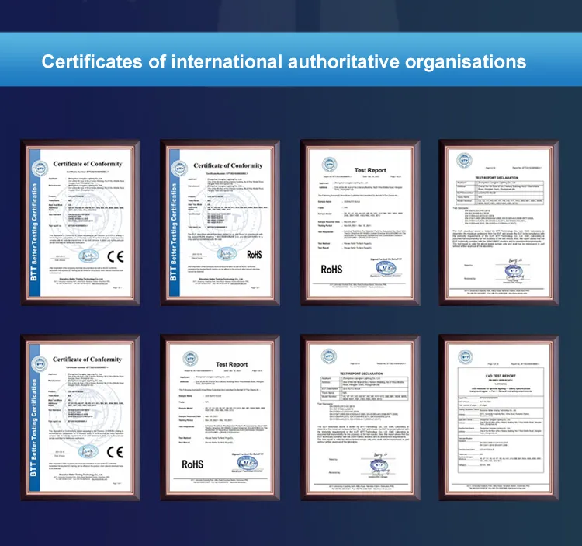Click the blue signature stamp on bottom-row Test Report
The image size is (582, 546).
247,463
